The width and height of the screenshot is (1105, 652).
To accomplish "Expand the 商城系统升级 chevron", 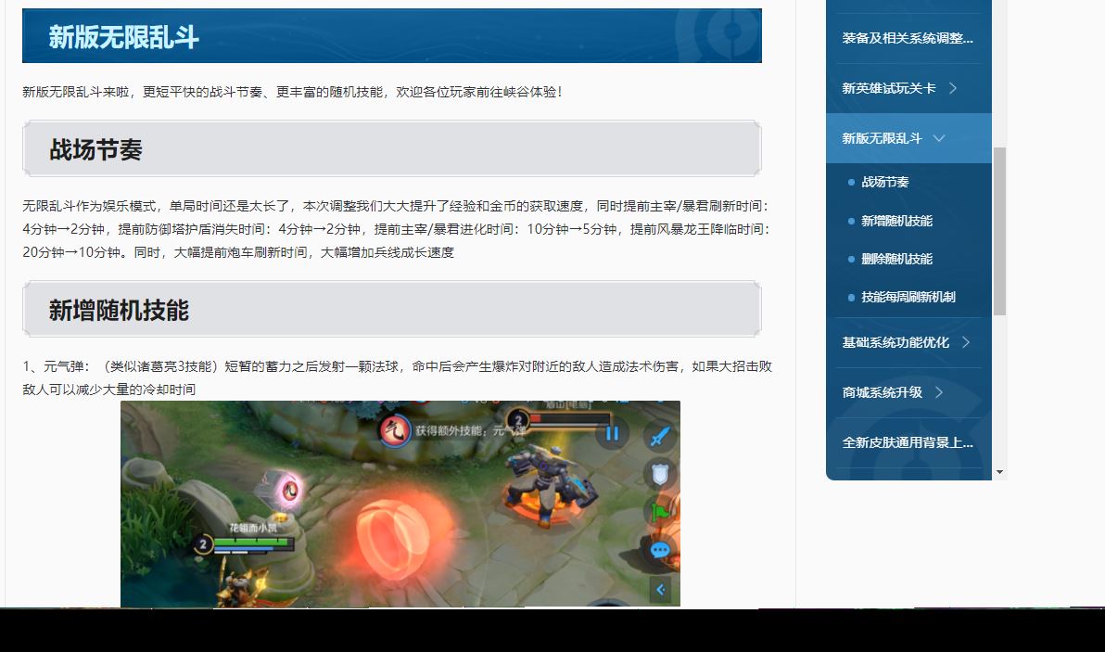I will (939, 392).
